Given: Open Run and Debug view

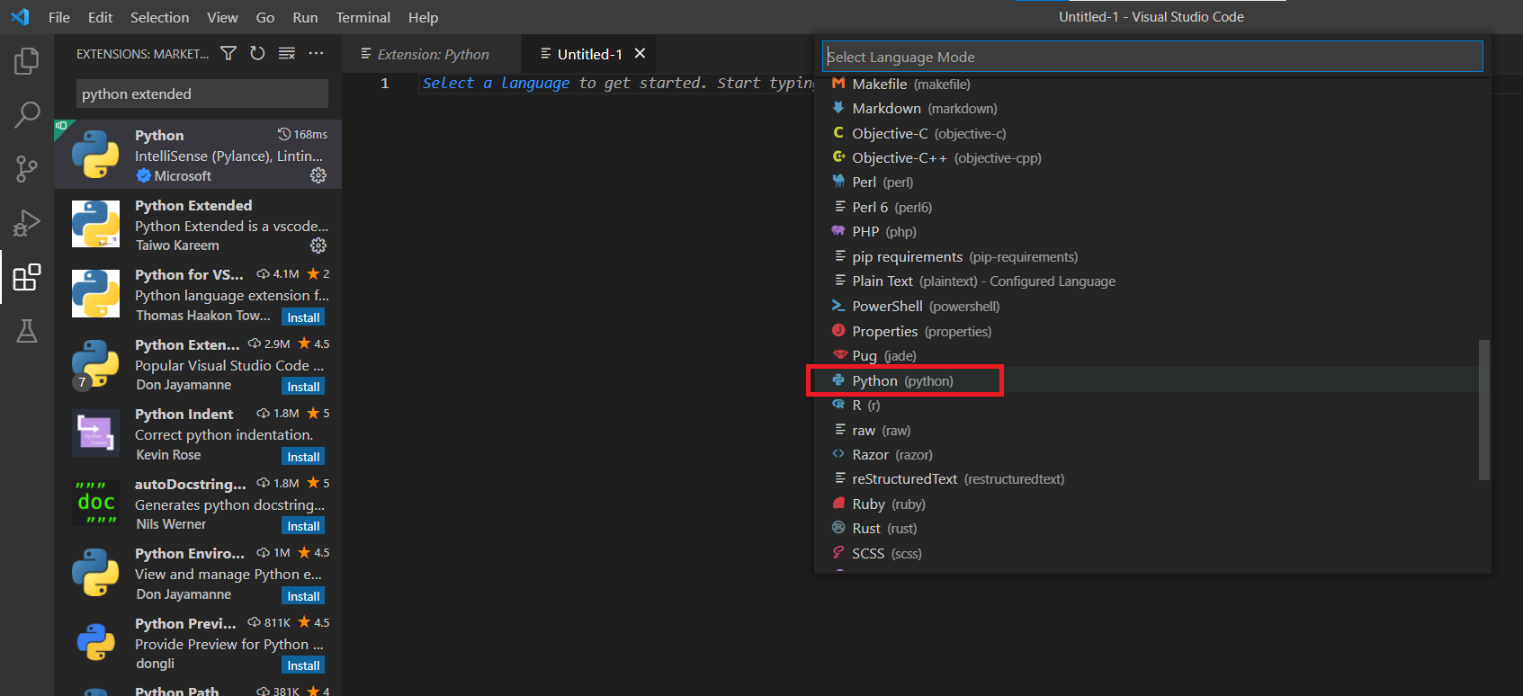Looking at the screenshot, I should coord(27,223).
